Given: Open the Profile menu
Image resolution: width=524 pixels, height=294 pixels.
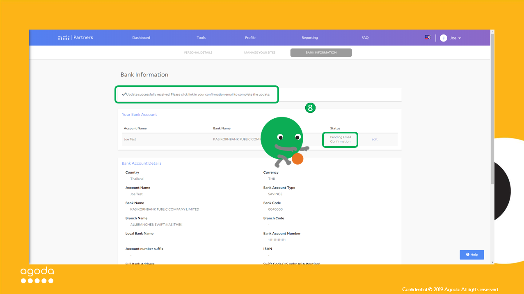Looking at the screenshot, I should 250,38.
